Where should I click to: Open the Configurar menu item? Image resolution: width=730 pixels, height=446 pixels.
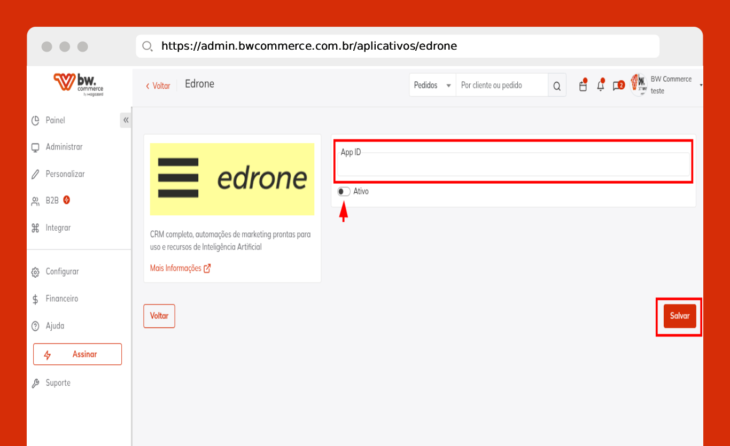62,271
